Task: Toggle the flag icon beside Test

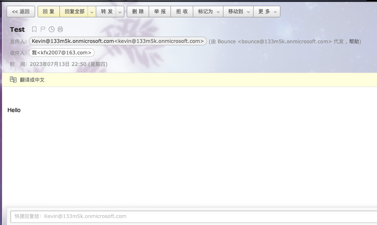Action: pos(43,29)
